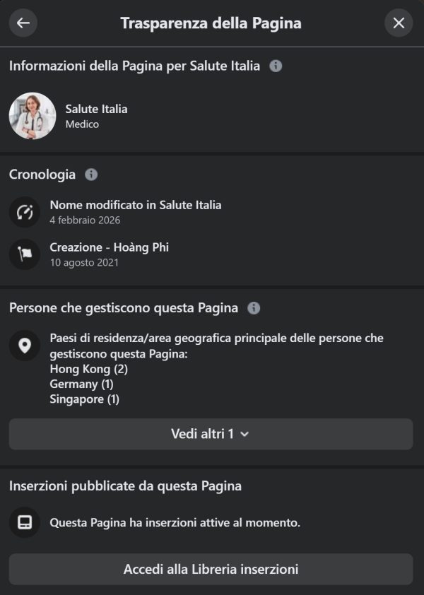Viewport: 424px width, 595px height.
Task: Open Accedi alla Libreria inserzioni
Action: tap(211, 569)
